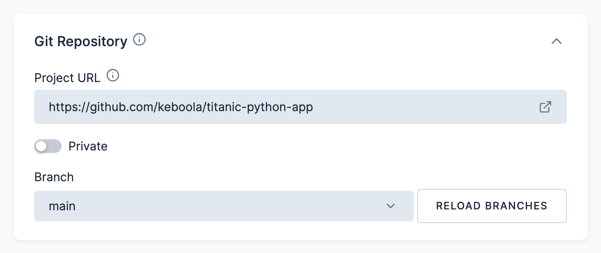Click the info icon beside Project URL
Screen dimensions: 601x253
tap(112, 76)
